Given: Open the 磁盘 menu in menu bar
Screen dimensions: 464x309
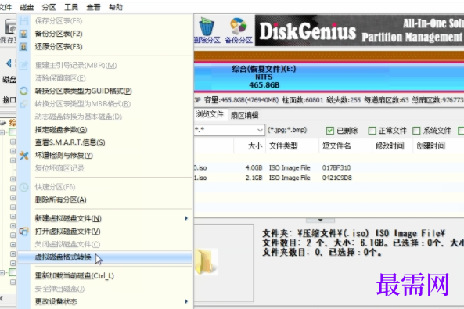Looking at the screenshot, I should click(27, 7).
